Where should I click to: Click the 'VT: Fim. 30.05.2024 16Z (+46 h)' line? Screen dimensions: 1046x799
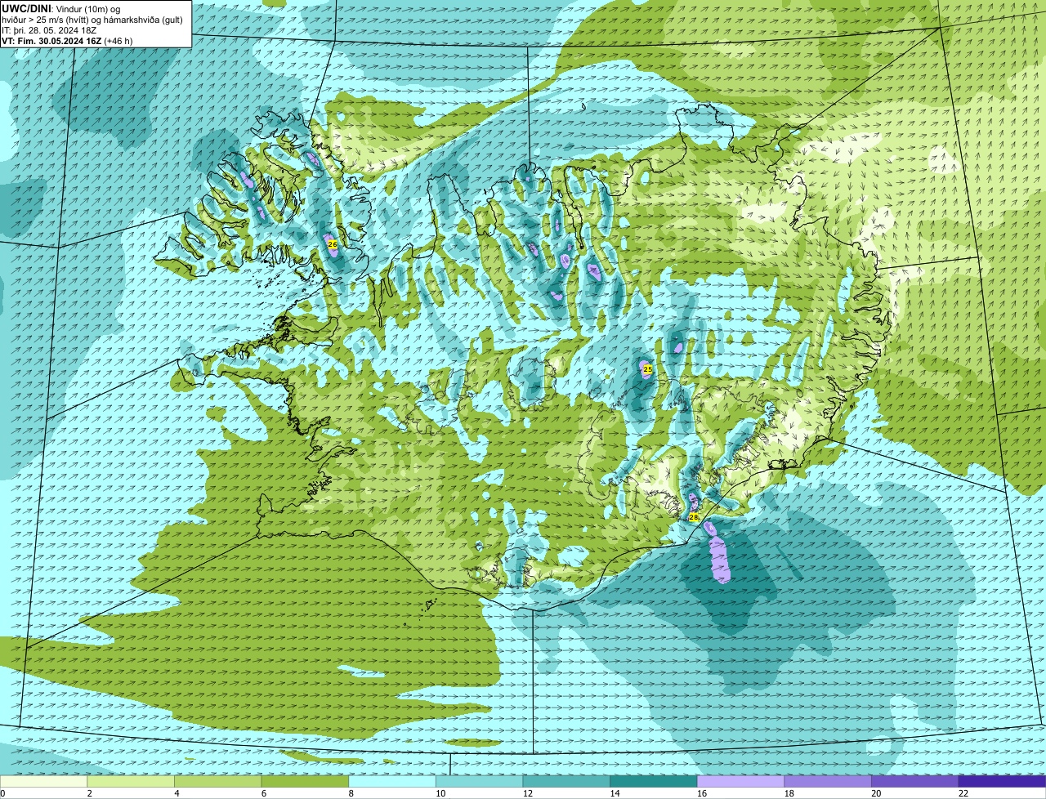coord(67,40)
